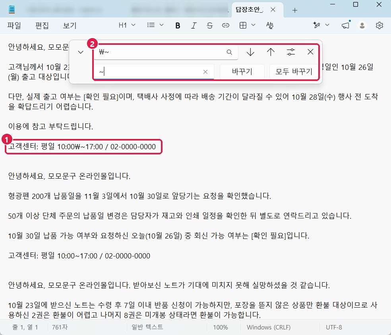Open the 보기 menu

[x=70, y=25]
